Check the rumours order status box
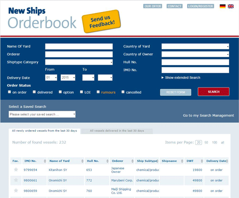 point(98,92)
